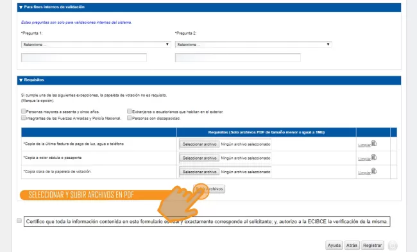Select file for factura de pago de luz
This screenshot has width=417, height=252.
[199, 144]
